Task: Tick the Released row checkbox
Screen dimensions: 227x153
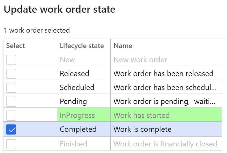Action: [x=11, y=74]
